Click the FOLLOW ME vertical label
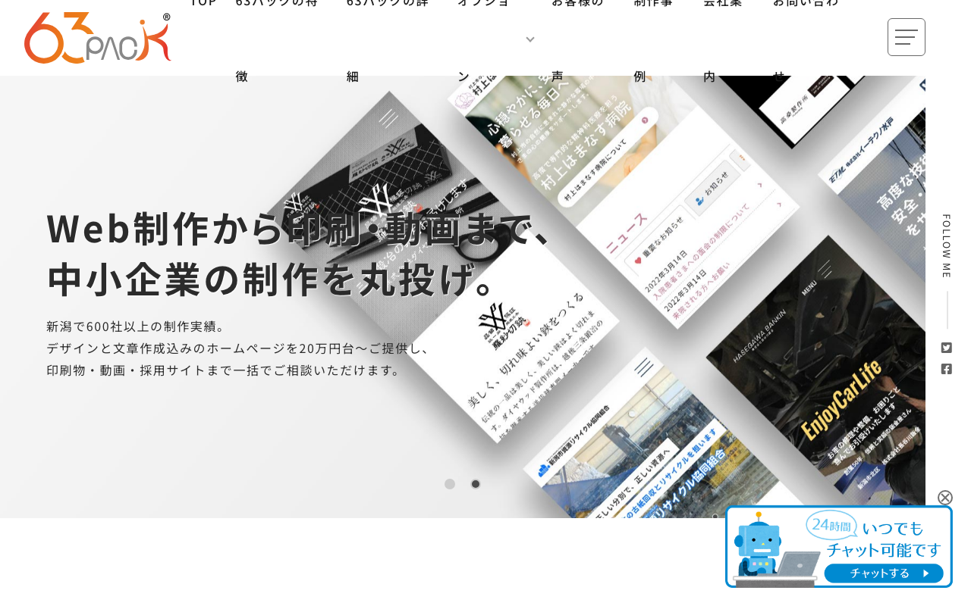Viewport: 971px width, 606px height. [947, 246]
